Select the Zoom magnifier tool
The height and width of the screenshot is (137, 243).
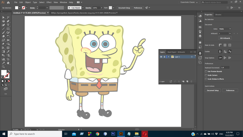tap(3, 67)
